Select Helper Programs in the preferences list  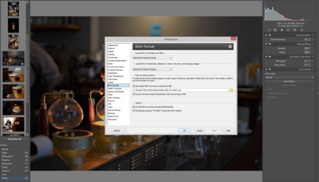point(115,89)
